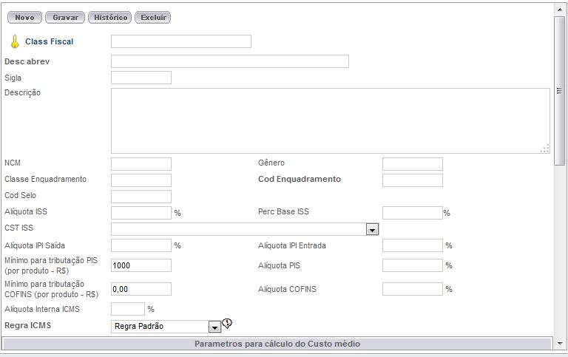
Task: Open the Class Fiscal link label
Action: coord(50,41)
